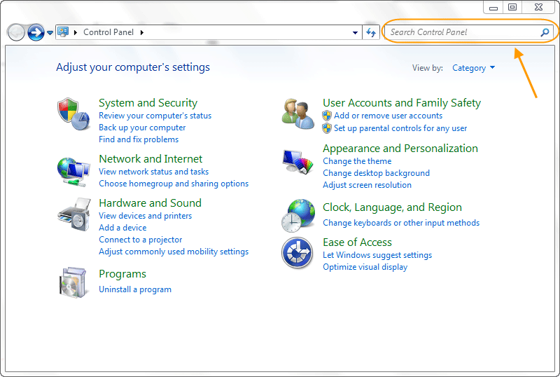Click the magnifier search icon
560x377 pixels.
tap(545, 32)
